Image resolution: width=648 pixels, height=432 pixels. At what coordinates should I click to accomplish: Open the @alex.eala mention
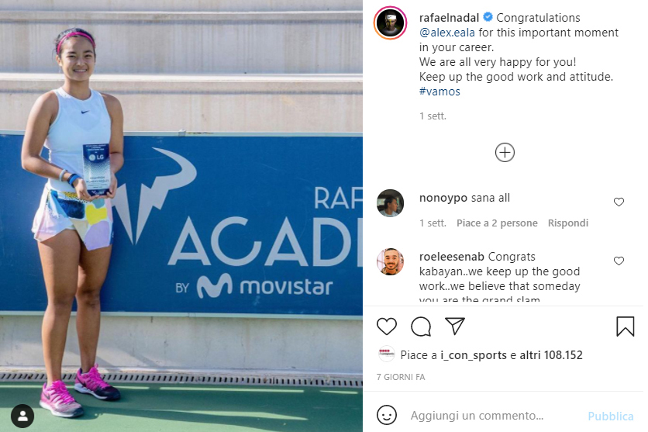446,33
